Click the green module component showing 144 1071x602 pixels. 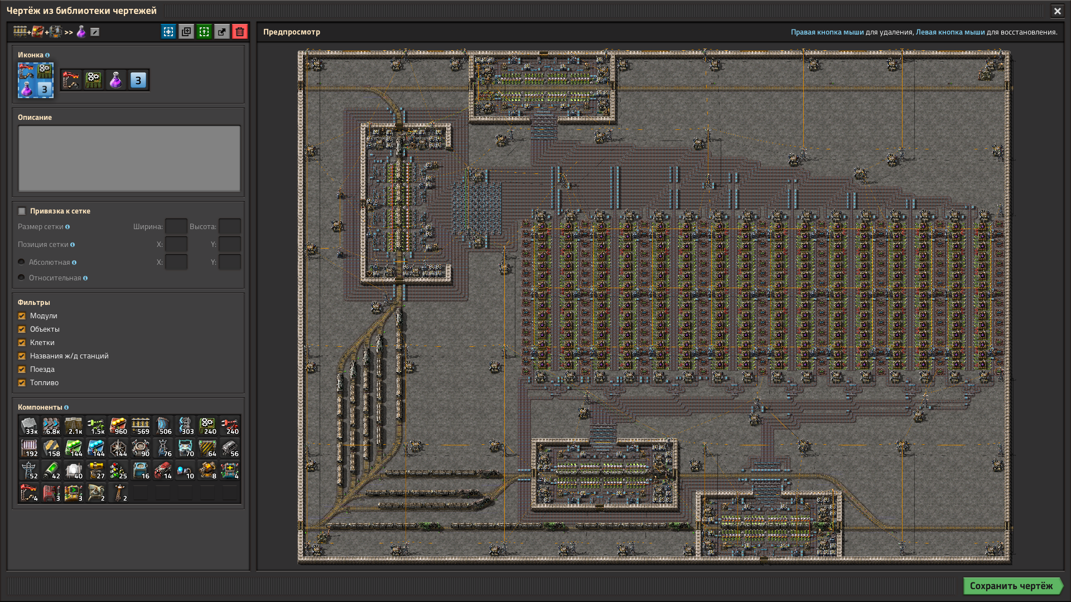pyautogui.click(x=74, y=448)
